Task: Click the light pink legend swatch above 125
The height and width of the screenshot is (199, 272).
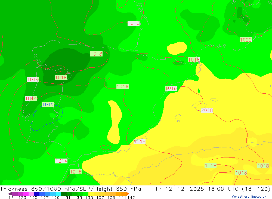Action: pos(31,194)
